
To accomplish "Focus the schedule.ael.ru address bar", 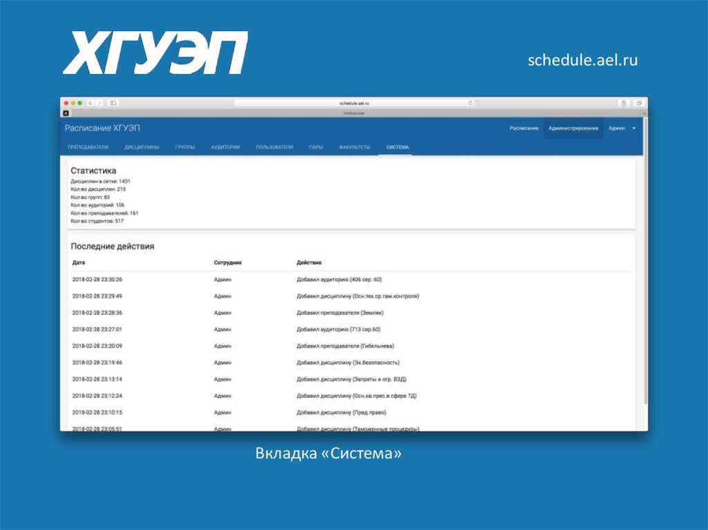I will coord(354,103).
